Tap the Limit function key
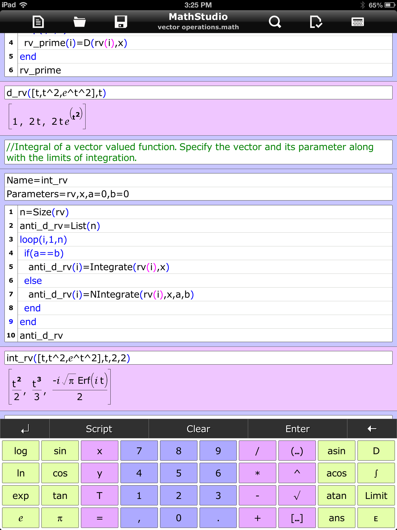The image size is (397, 530). coord(376,496)
